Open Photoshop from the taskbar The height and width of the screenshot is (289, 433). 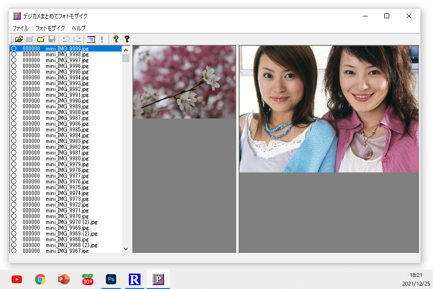(x=111, y=279)
